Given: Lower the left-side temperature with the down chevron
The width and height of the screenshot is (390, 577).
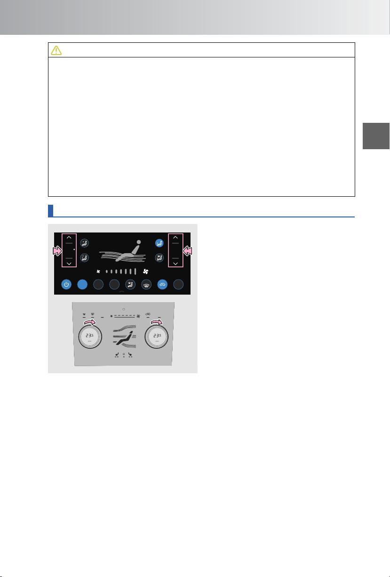Looking at the screenshot, I should pyautogui.click(x=69, y=264).
